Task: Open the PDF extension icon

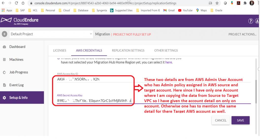Action: pyautogui.click(x=238, y=3)
